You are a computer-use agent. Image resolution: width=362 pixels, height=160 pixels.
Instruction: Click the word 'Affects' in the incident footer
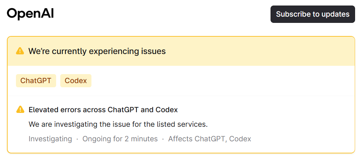180,139
